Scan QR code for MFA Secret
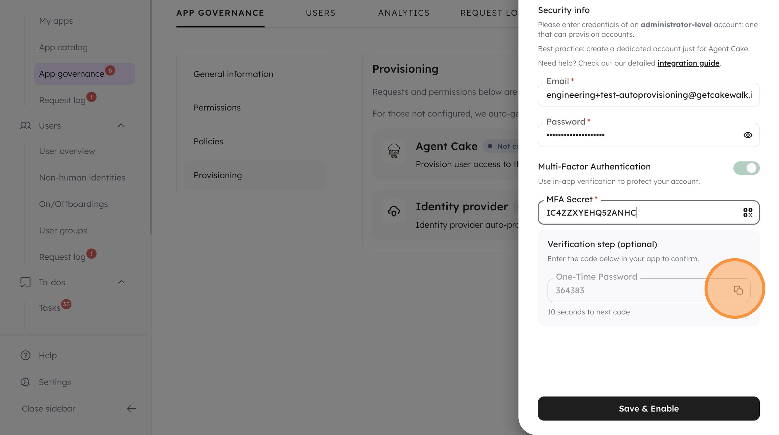779x435 pixels. click(748, 212)
